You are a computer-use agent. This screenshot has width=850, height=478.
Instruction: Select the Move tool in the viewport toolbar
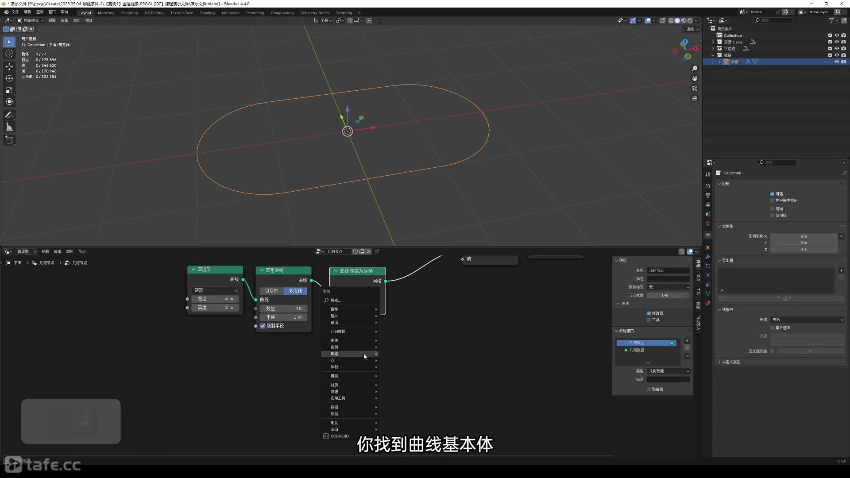click(9, 66)
